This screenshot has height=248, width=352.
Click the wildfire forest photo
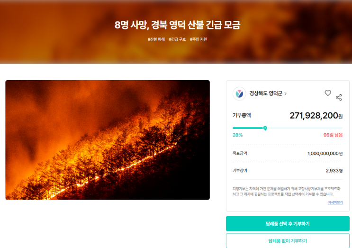point(108,140)
